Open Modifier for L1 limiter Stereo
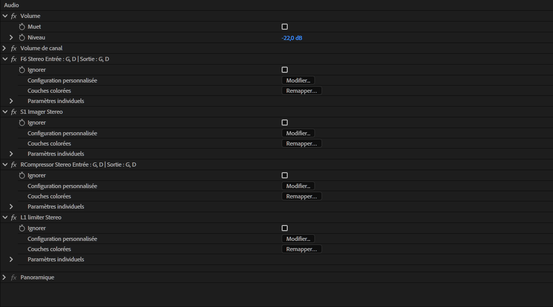Image resolution: width=553 pixels, height=307 pixels. pos(298,239)
